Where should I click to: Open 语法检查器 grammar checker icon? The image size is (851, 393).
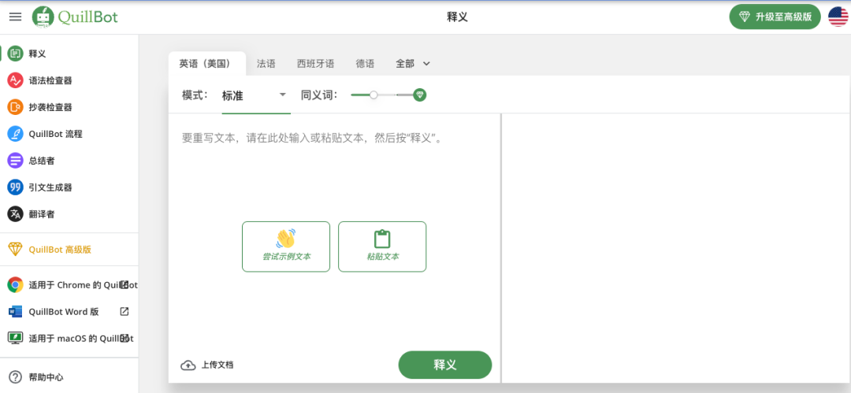pyautogui.click(x=15, y=80)
